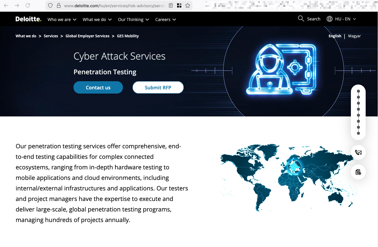This screenshot has height=247, width=378.
Task: View site security via the padlock icon
Action: click(x=59, y=5)
